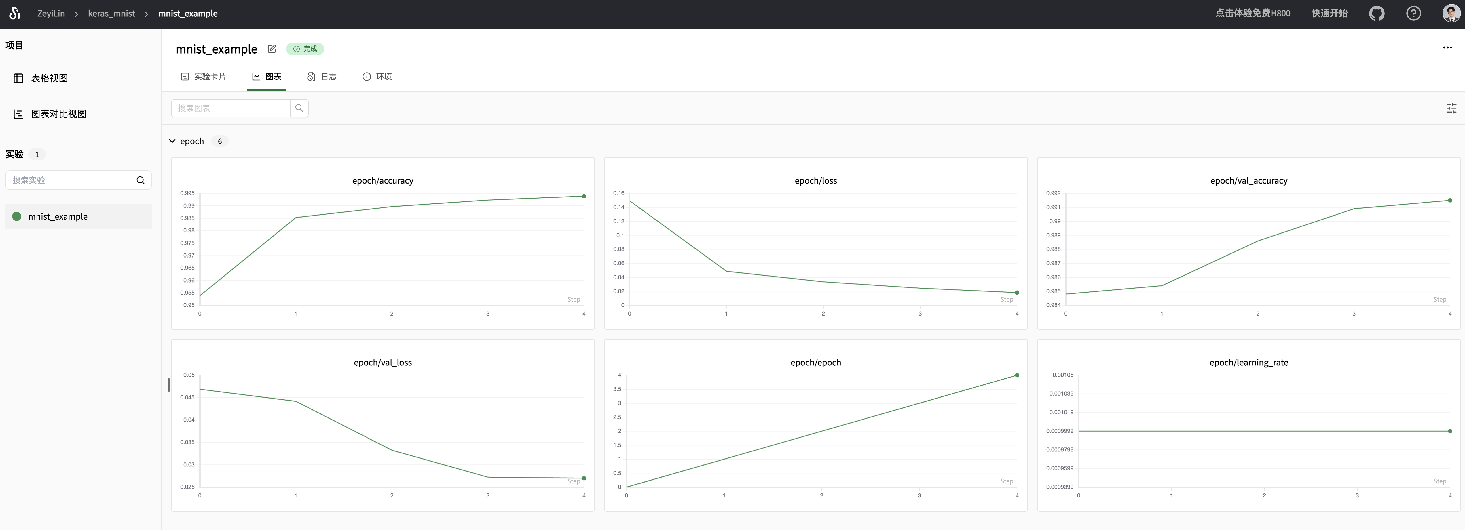Click the chart search magnifier button
The image size is (1465, 530).
[x=299, y=108]
